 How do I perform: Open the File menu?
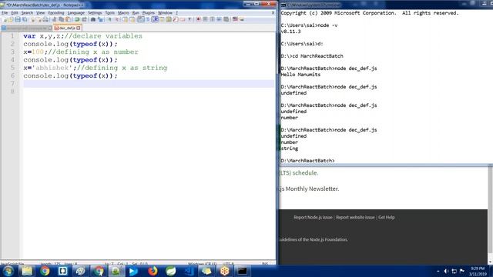pyautogui.click(x=5, y=13)
